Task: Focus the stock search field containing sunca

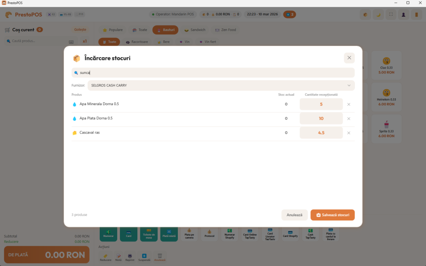Action: (213, 73)
